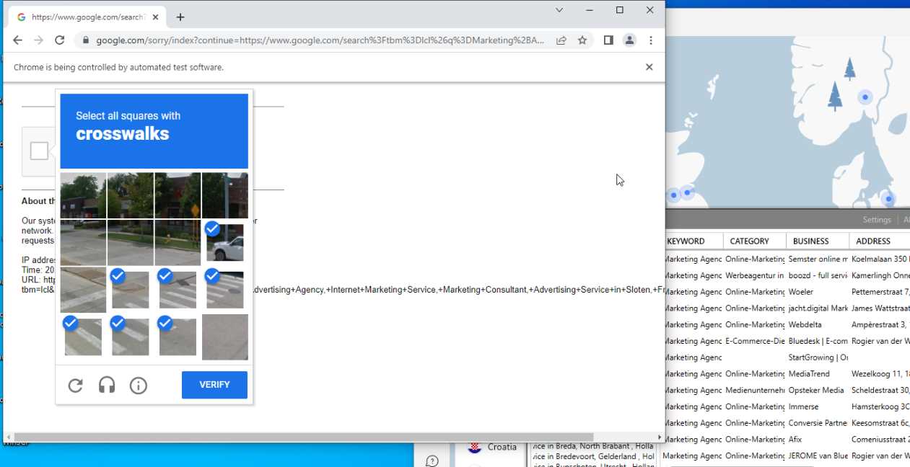Image resolution: width=910 pixels, height=467 pixels.
Task: Open a new Chrome tab
Action: point(180,17)
